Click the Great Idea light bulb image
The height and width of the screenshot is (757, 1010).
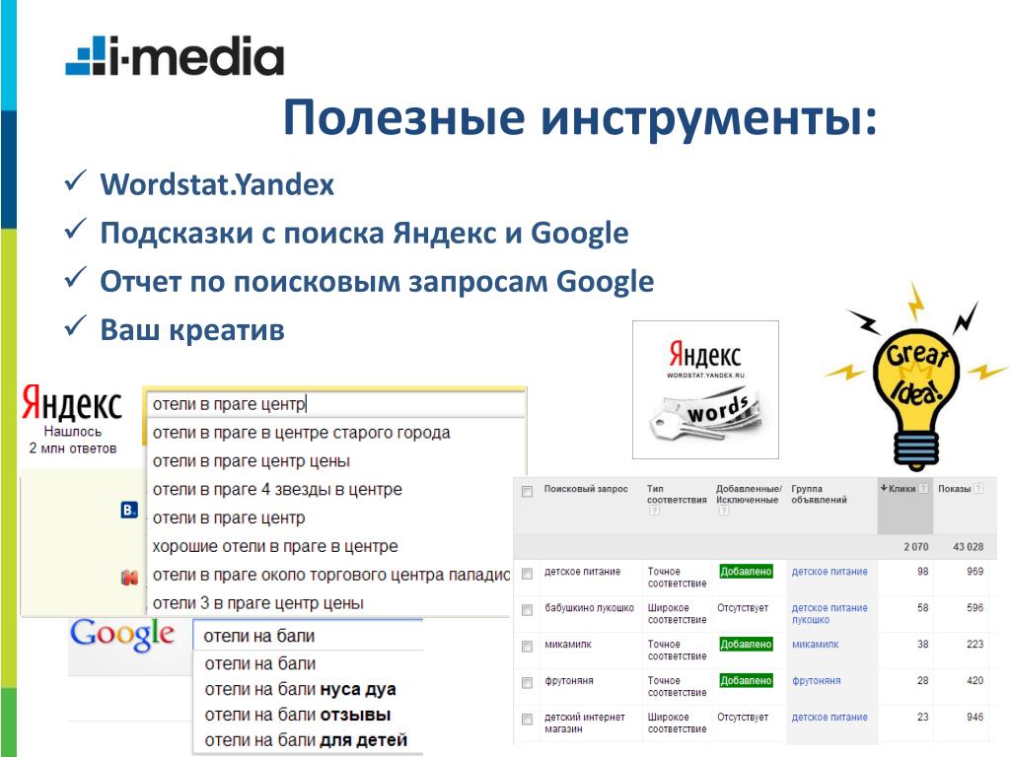click(915, 378)
